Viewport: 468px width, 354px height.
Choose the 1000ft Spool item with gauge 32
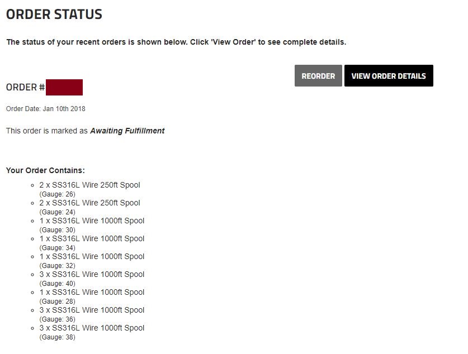92,256
